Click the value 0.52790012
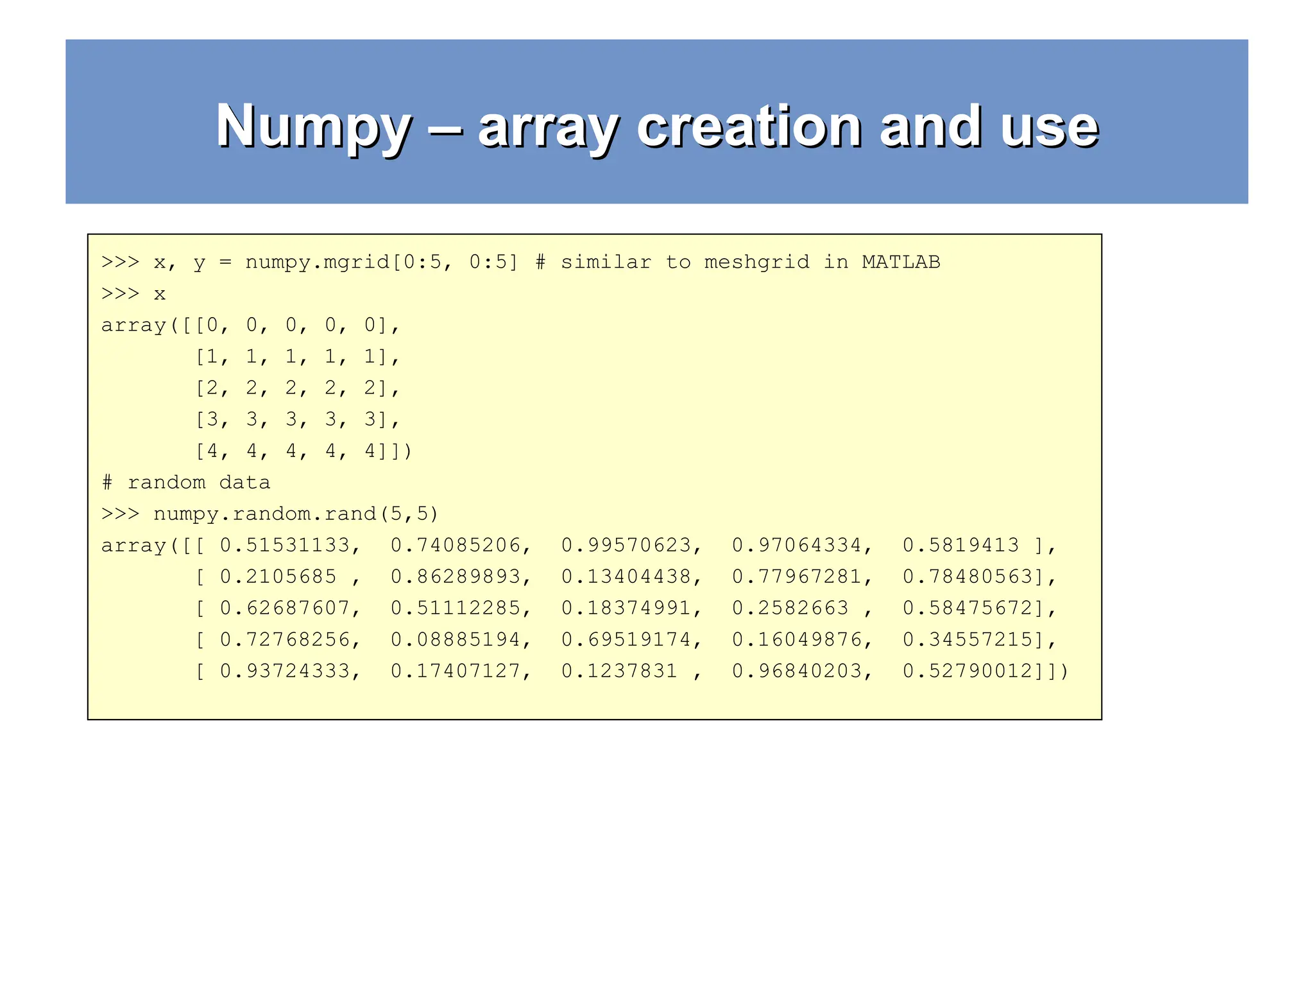 coord(968,671)
